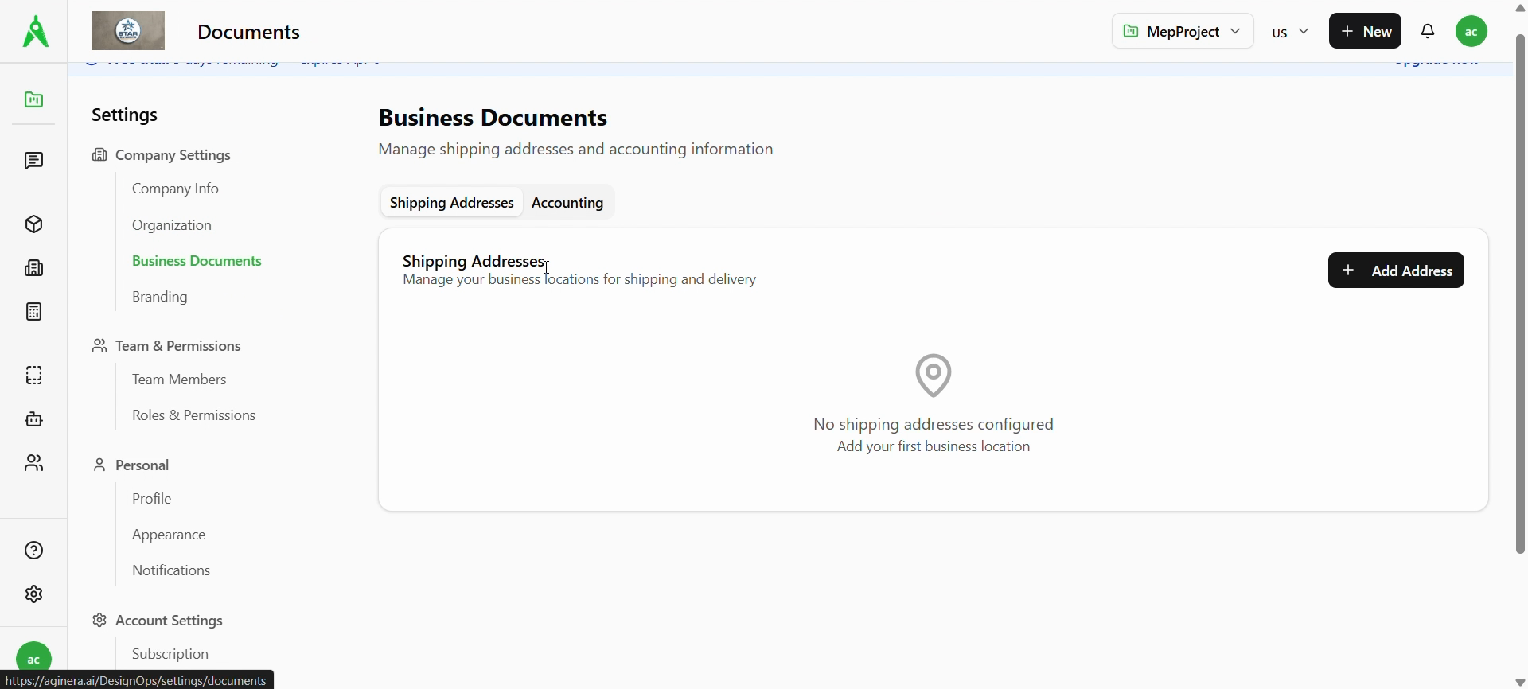Open the cube package sidebar icon
Viewport: 1528px width, 689px height.
(33, 224)
